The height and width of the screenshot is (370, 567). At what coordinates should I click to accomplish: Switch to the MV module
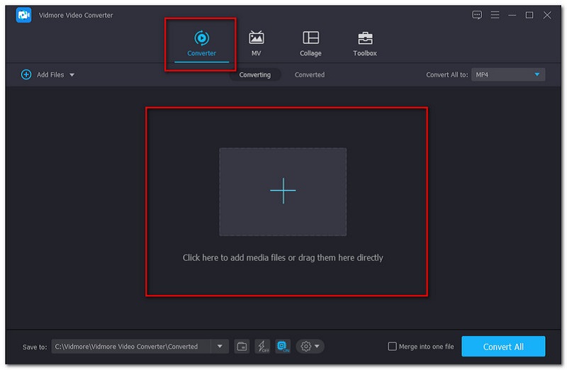point(256,43)
